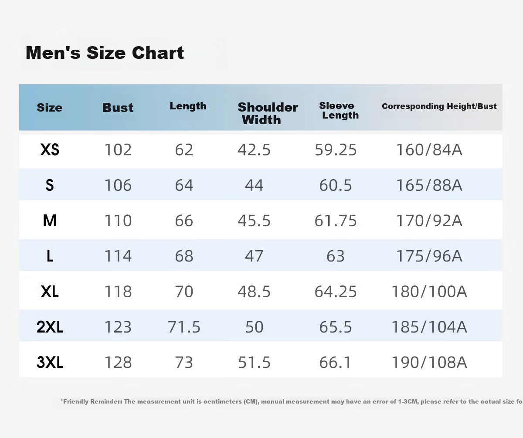Click the bust value 106

click(118, 186)
